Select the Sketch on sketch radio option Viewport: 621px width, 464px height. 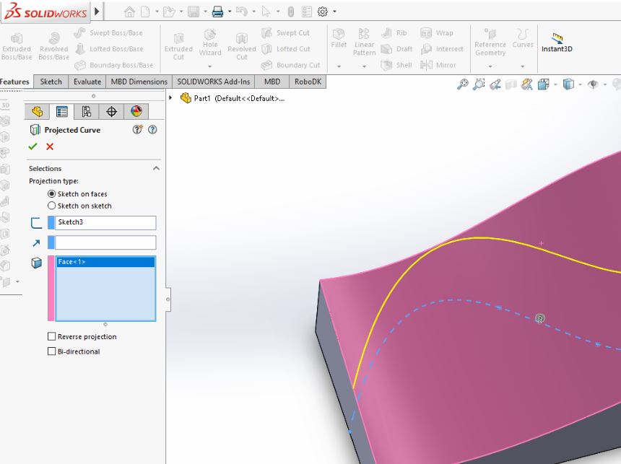(51, 206)
